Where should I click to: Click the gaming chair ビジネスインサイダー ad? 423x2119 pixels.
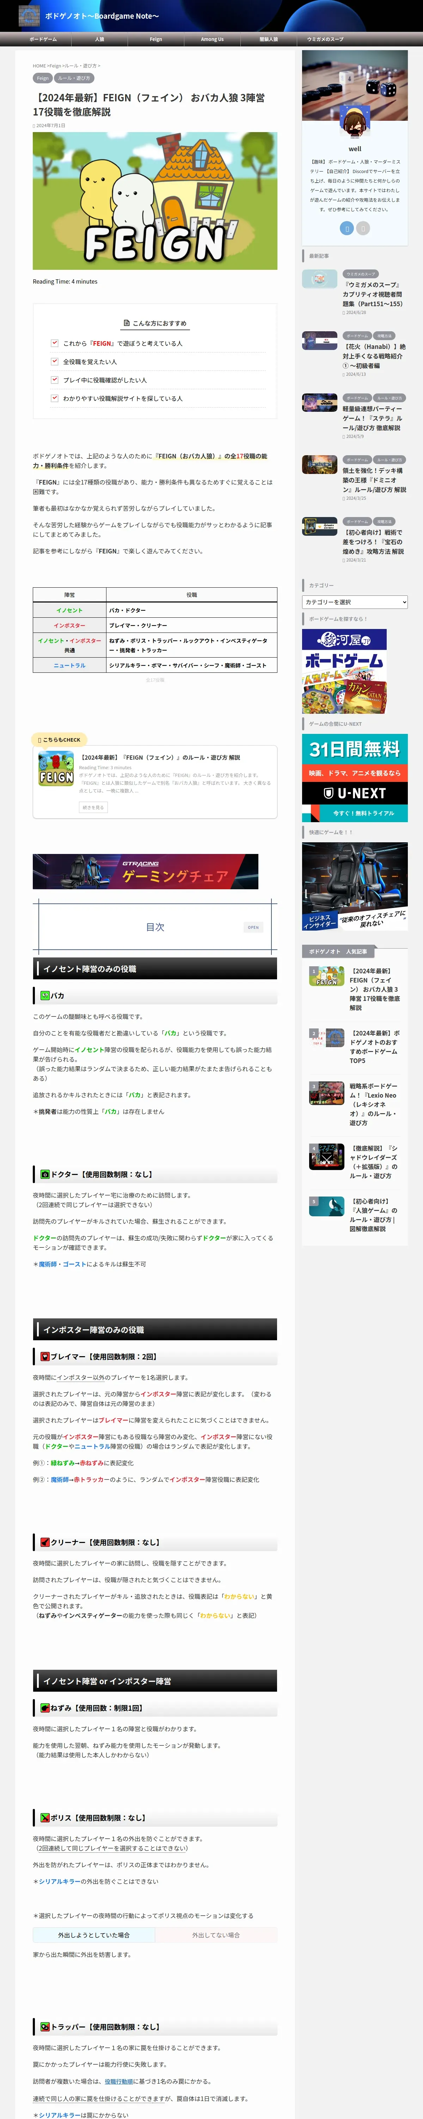coord(355,887)
